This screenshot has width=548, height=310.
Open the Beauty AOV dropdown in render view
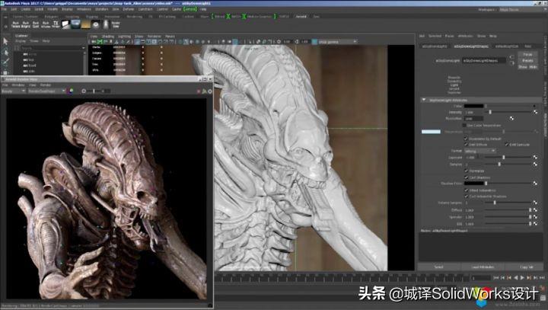pyautogui.click(x=13, y=91)
